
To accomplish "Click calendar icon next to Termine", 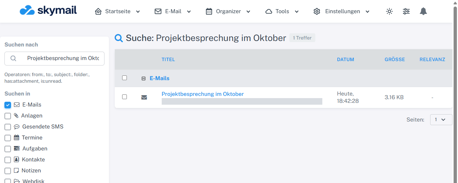I will [17, 138].
